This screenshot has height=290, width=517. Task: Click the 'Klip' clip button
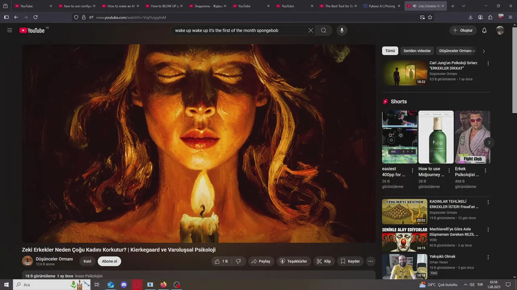click(324, 261)
